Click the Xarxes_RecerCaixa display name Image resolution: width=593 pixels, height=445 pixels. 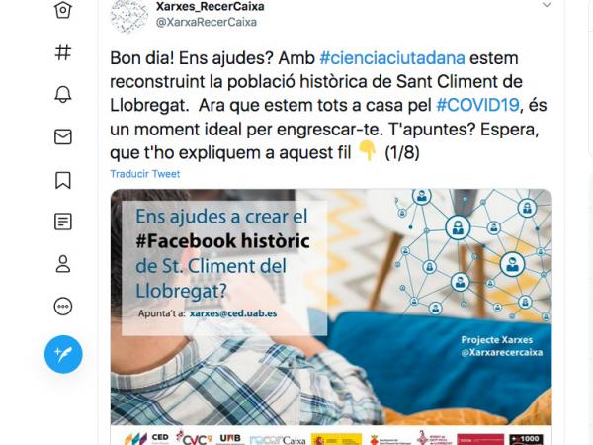pos(211,6)
